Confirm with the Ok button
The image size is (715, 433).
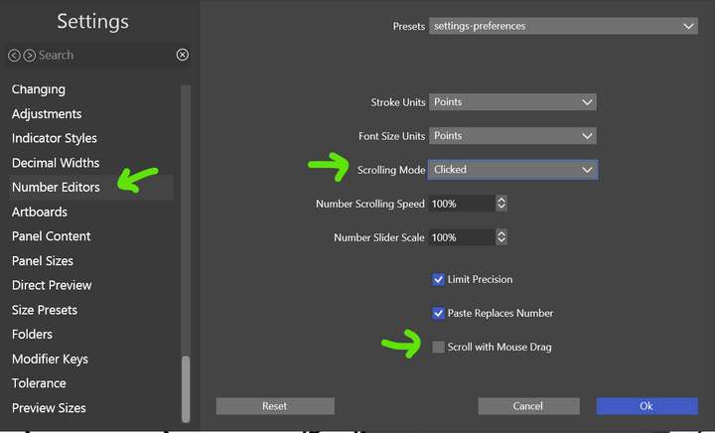[x=646, y=406]
